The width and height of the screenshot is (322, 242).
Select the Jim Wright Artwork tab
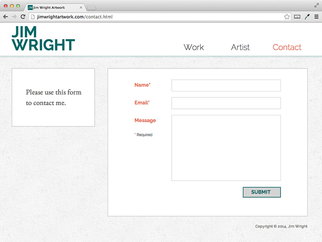click(52, 7)
